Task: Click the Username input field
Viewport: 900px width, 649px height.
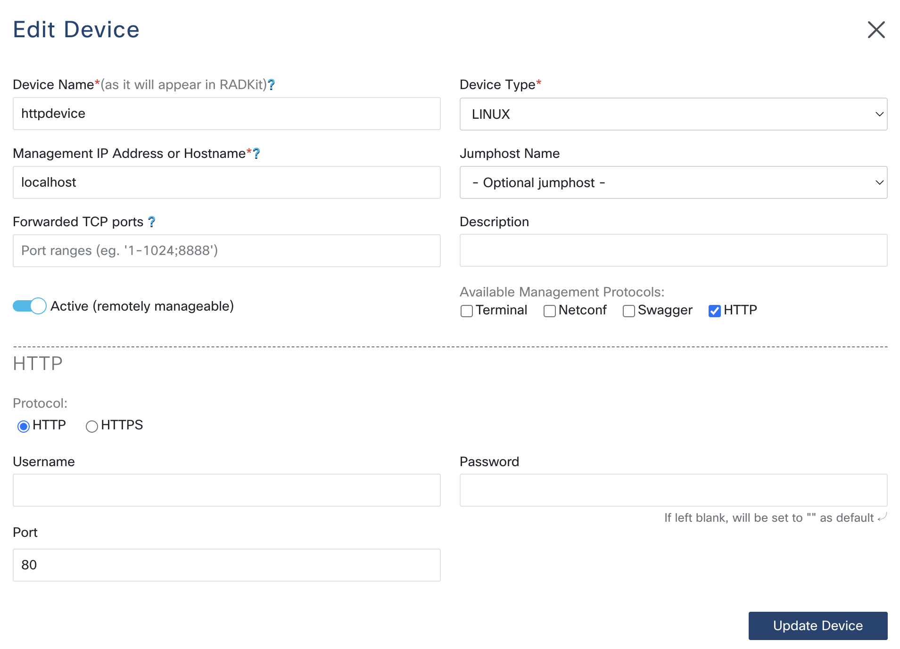Action: pos(227,490)
